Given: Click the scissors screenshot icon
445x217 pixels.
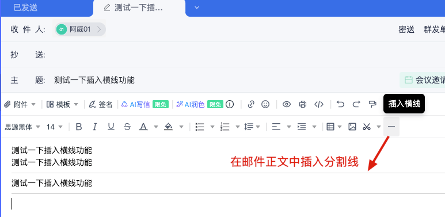Looking at the screenshot, I should tap(367, 127).
